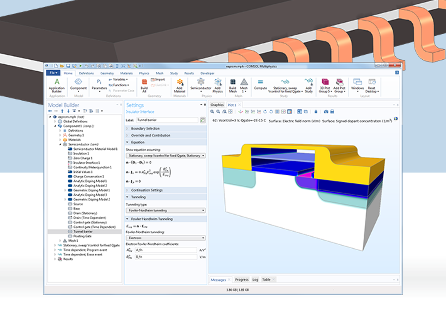
Task: Expand the Continuation Settings section
Action: pos(166,190)
